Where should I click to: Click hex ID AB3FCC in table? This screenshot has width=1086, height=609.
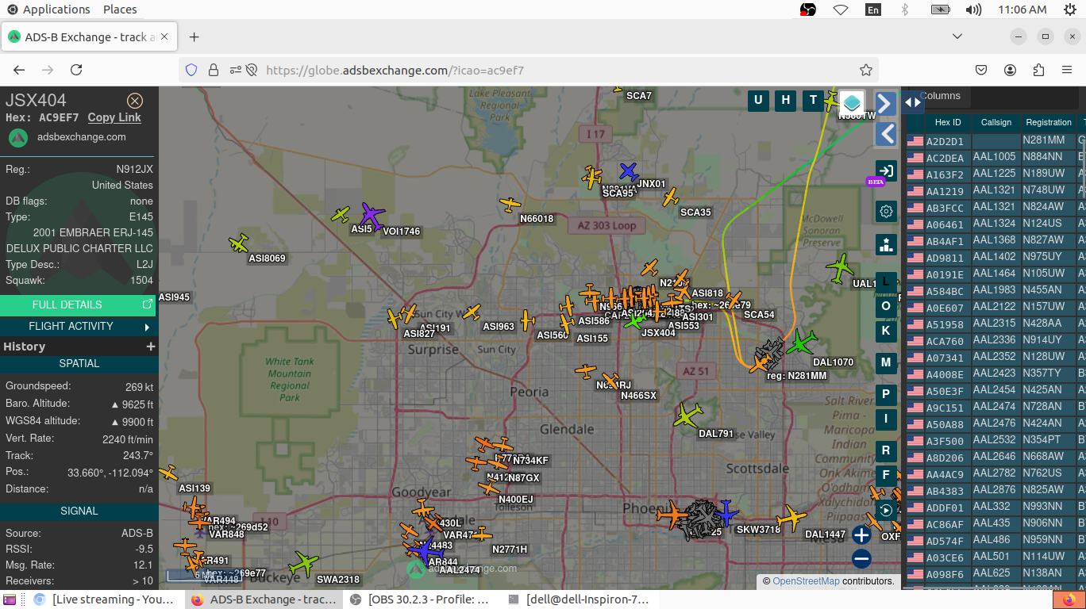(945, 208)
